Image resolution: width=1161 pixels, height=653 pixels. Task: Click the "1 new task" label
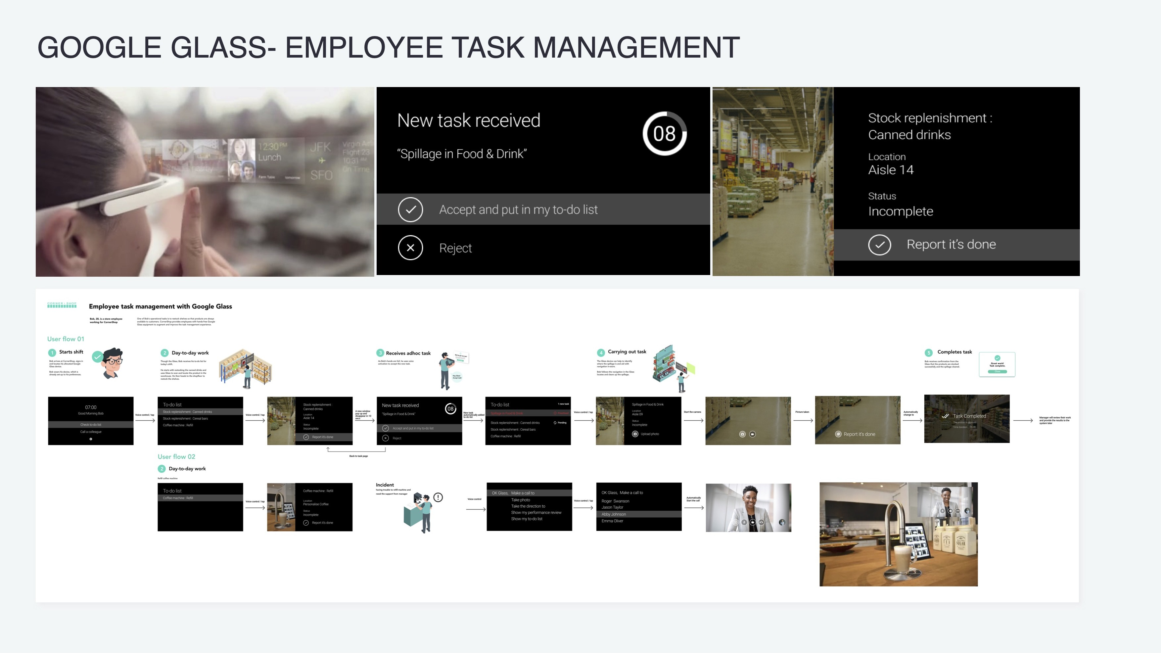(x=563, y=404)
